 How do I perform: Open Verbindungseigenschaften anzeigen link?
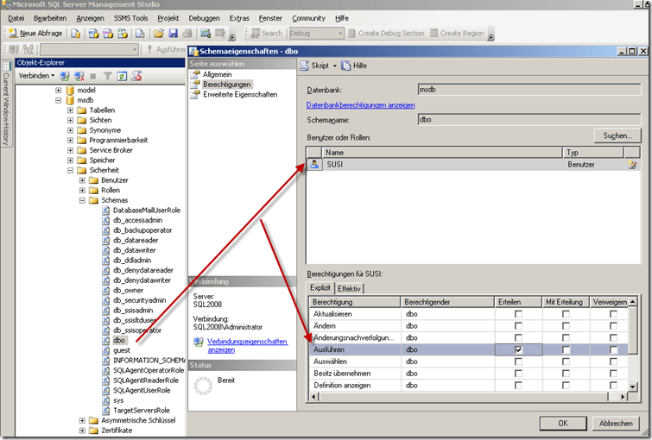(247, 346)
